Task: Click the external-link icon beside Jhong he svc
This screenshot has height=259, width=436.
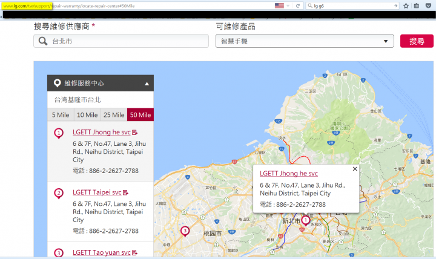Action: click(x=135, y=133)
